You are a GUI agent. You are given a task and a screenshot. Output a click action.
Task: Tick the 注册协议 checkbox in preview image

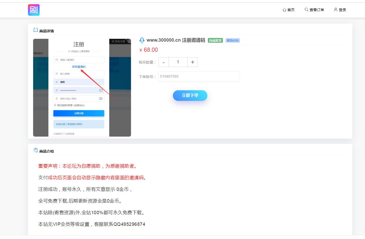[x=55, y=105]
